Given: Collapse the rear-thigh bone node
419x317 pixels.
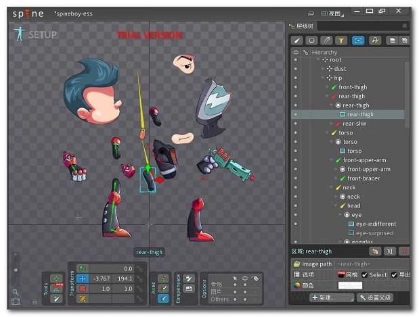Looking at the screenshot, I should pos(327,96).
